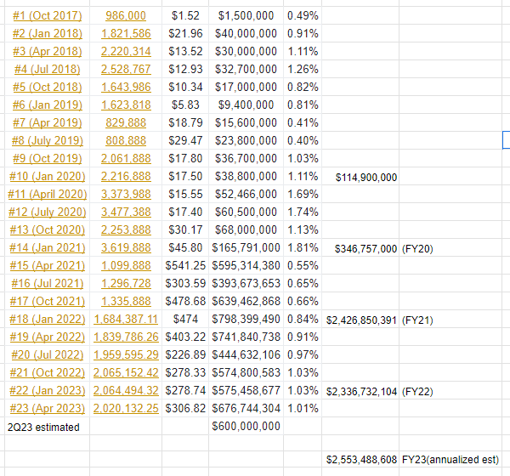The image size is (510, 476).
Task: Open the #2 (Jan 2018) link
Action: click(x=47, y=33)
